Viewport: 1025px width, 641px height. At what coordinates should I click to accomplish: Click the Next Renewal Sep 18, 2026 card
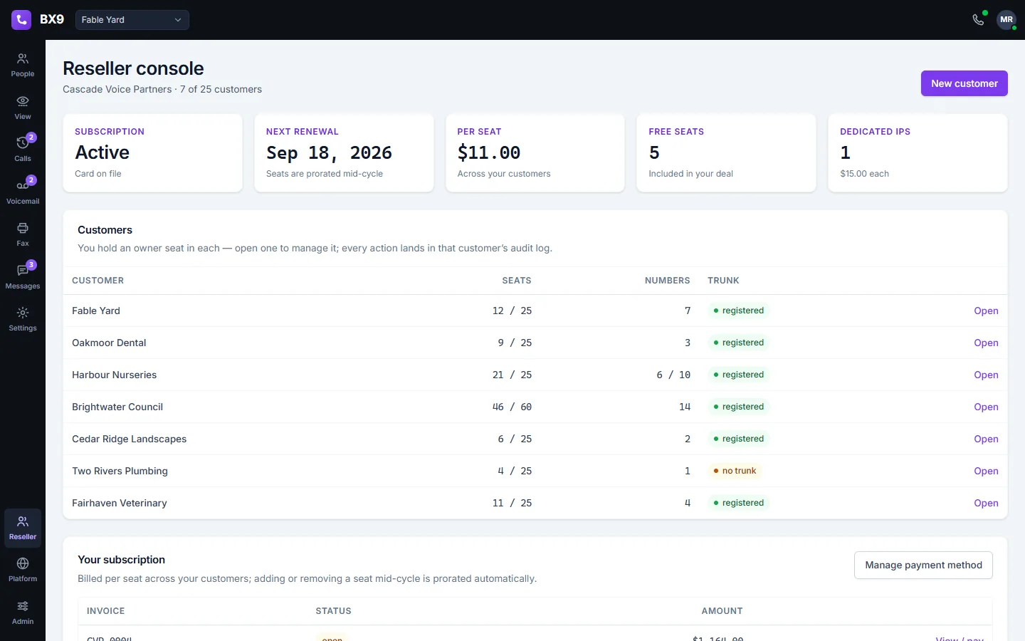click(344, 153)
